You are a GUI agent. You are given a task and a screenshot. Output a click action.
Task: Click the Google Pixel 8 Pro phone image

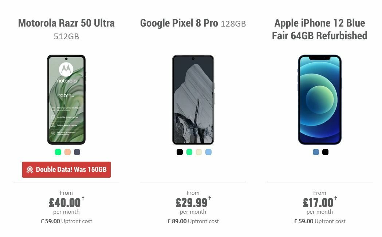click(x=193, y=99)
